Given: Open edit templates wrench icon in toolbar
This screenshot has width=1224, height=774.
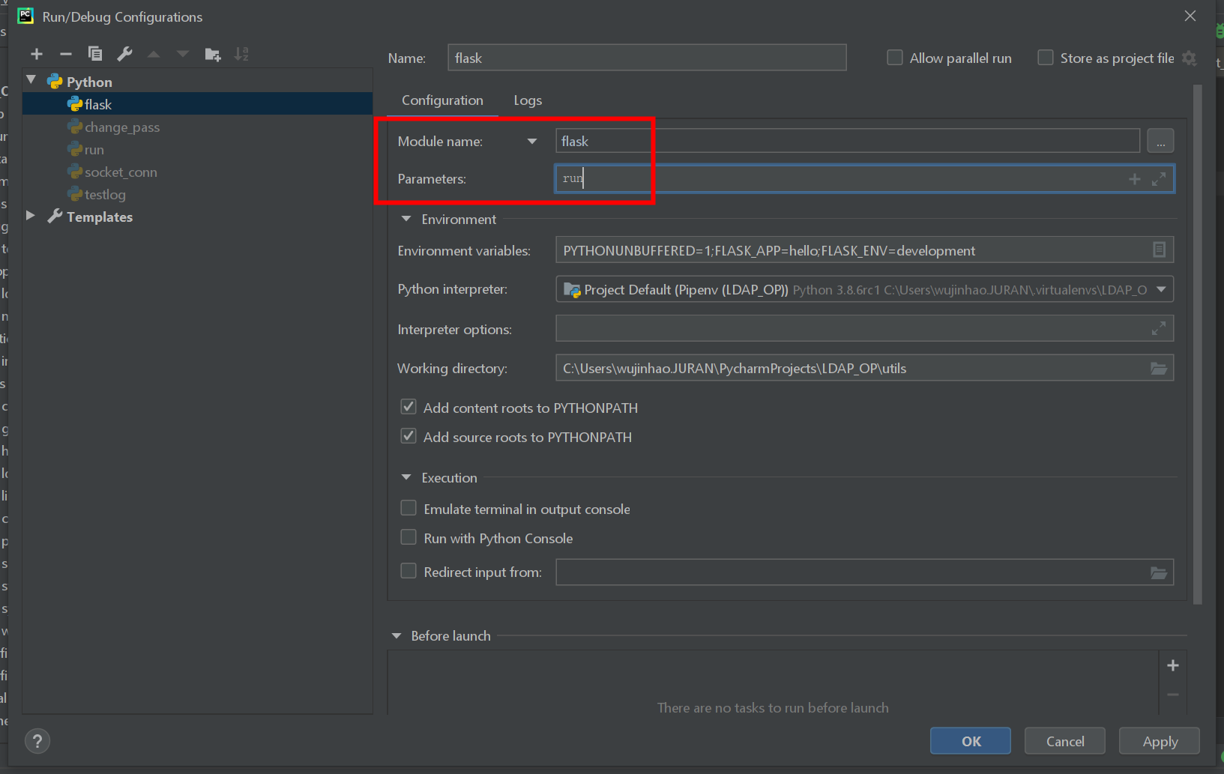Looking at the screenshot, I should point(124,54).
